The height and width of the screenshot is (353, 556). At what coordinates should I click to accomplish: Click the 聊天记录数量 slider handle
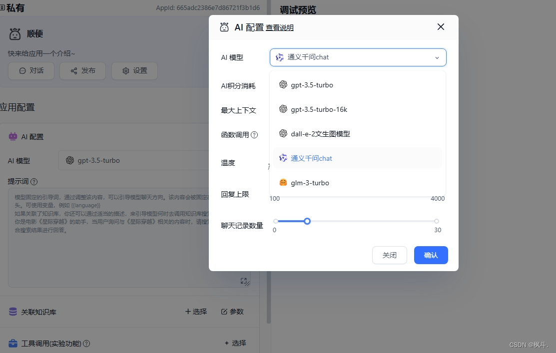click(x=307, y=221)
